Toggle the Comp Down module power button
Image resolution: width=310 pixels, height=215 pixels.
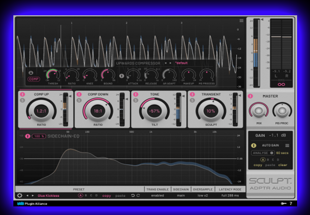79,94
